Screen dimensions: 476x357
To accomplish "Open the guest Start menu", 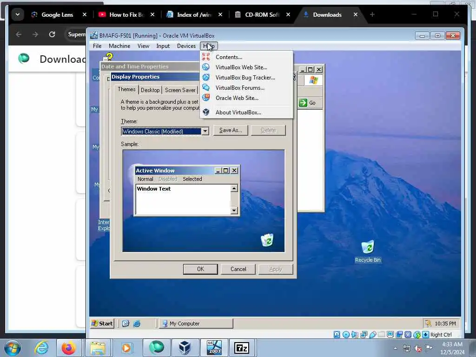I will coord(102,324).
